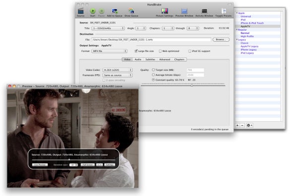Select the Normal preset
290x196 pixels.
pos(245,33)
